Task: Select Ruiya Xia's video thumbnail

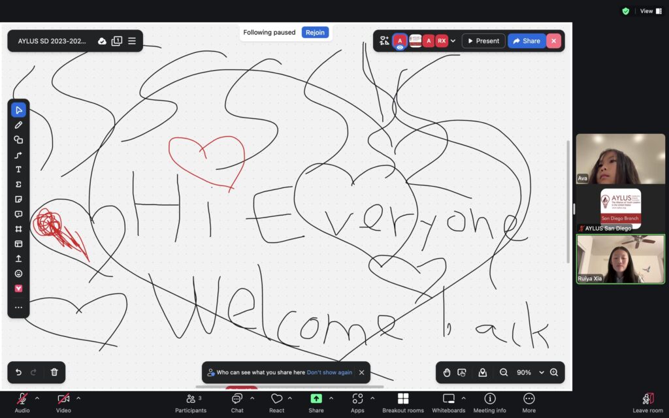Action: [x=620, y=259]
